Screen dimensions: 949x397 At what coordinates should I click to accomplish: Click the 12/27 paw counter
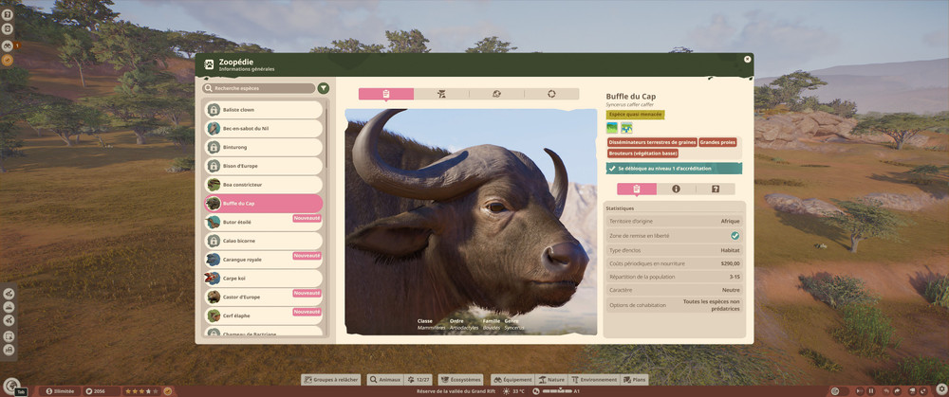pyautogui.click(x=419, y=380)
